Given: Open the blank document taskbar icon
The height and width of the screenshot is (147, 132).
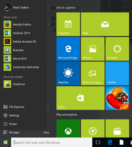Looking at the screenshot, I should point(121,142).
